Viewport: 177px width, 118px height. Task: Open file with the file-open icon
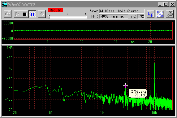(x=7, y=14)
